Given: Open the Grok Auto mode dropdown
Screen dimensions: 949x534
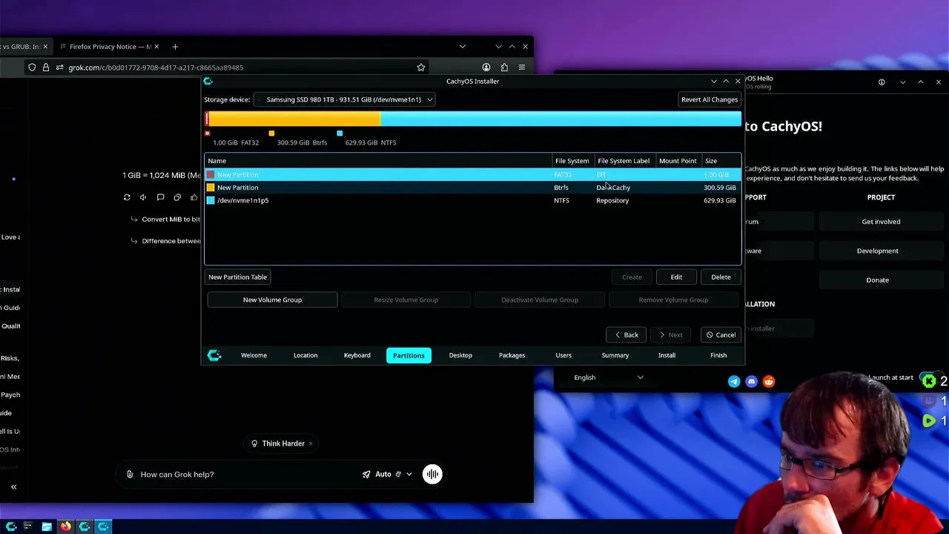Looking at the screenshot, I should (388, 475).
